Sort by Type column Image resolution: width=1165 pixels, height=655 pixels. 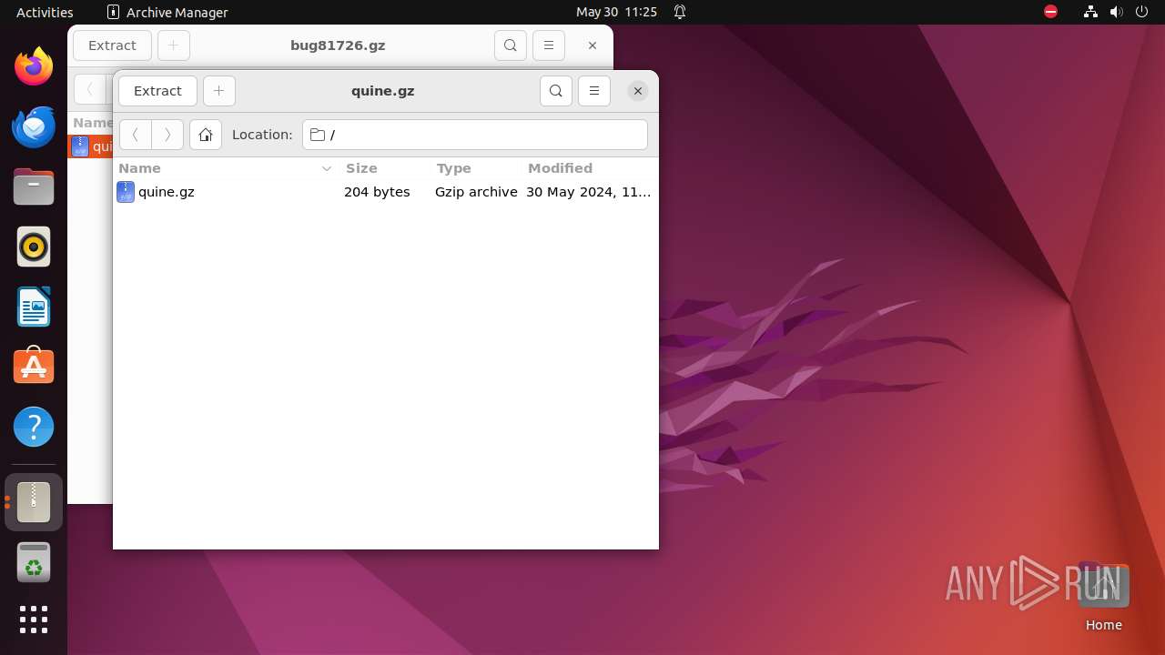(x=476, y=168)
